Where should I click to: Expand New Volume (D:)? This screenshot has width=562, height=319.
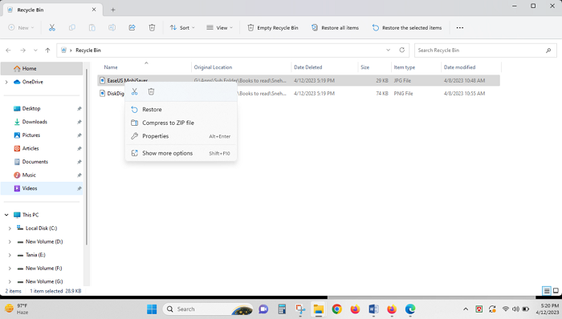click(10, 242)
